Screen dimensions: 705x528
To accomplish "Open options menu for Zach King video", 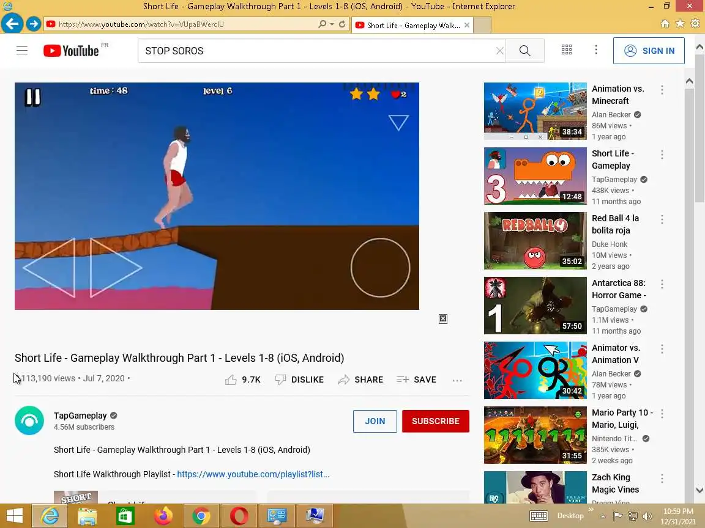I will pos(662,479).
